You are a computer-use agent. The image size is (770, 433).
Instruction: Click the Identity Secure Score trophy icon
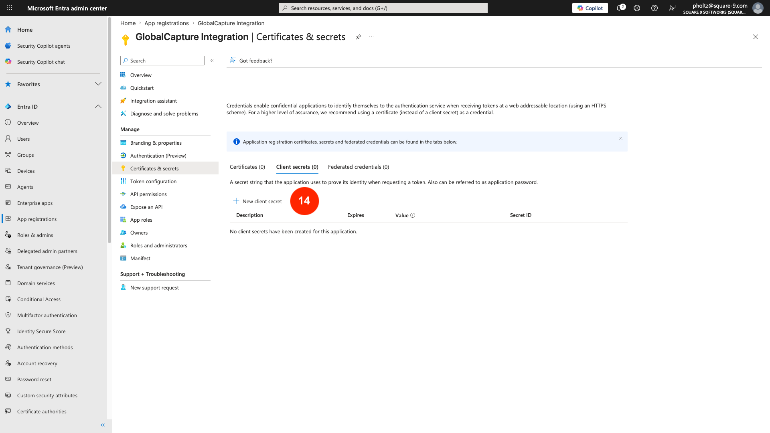(8, 331)
